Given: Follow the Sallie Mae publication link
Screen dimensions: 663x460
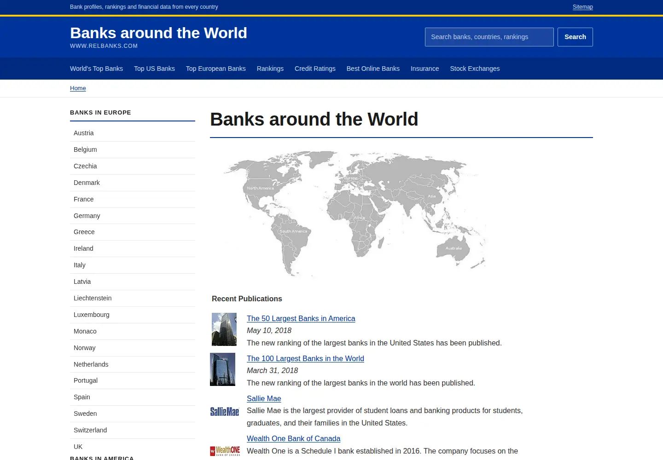Looking at the screenshot, I should (x=264, y=398).
